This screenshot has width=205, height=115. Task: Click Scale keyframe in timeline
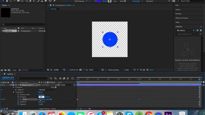pyautogui.click(x=139, y=99)
